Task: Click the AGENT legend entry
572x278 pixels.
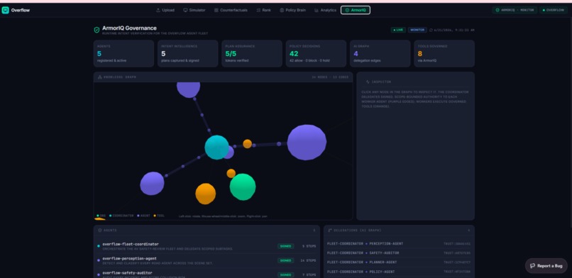Action: (x=144, y=216)
